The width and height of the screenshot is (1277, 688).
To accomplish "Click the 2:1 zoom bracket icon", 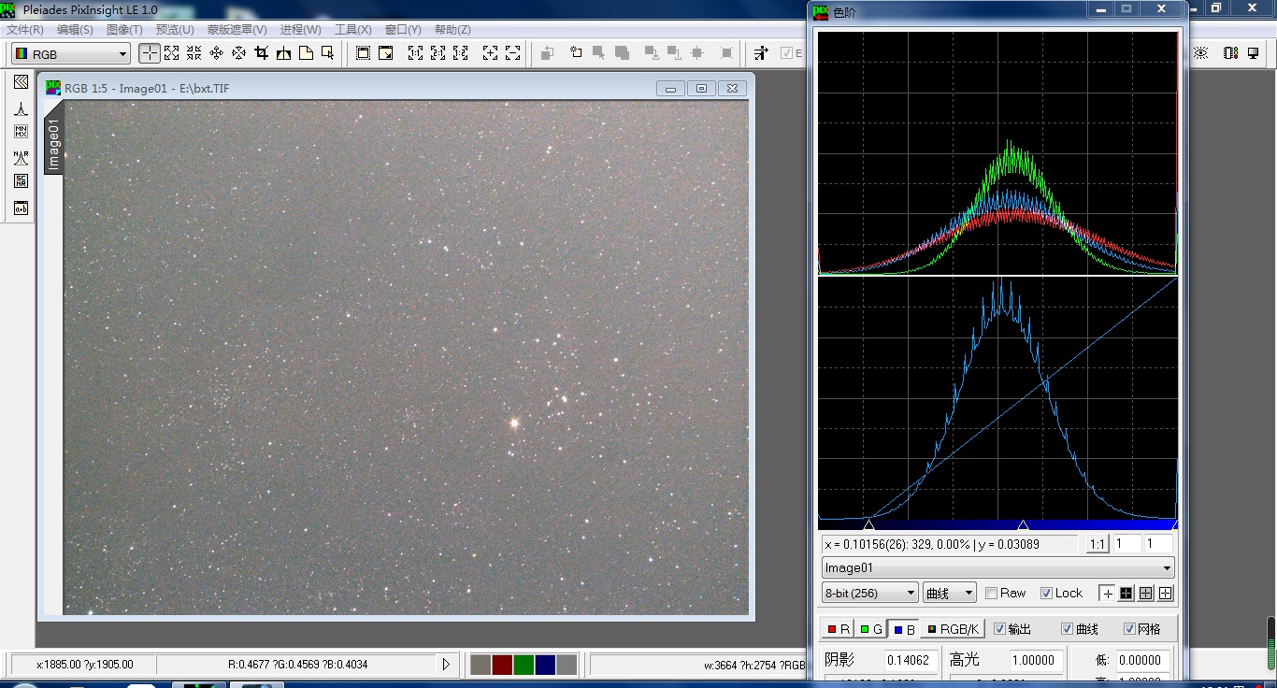I will coord(438,53).
